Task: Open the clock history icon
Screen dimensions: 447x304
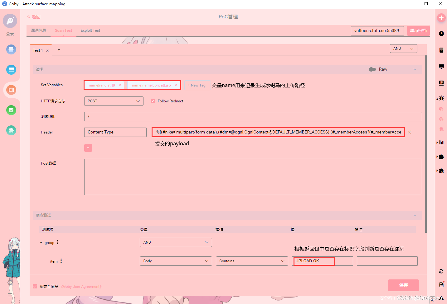Action: pyautogui.click(x=441, y=34)
